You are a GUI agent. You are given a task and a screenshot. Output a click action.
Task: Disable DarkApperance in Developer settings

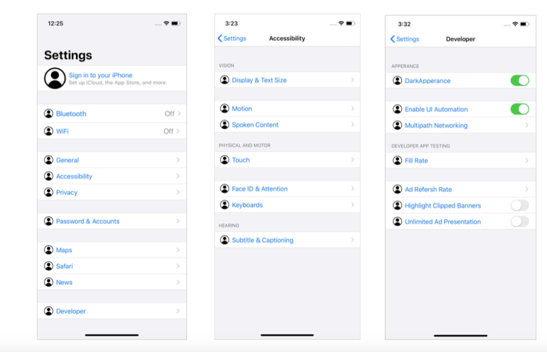click(520, 80)
